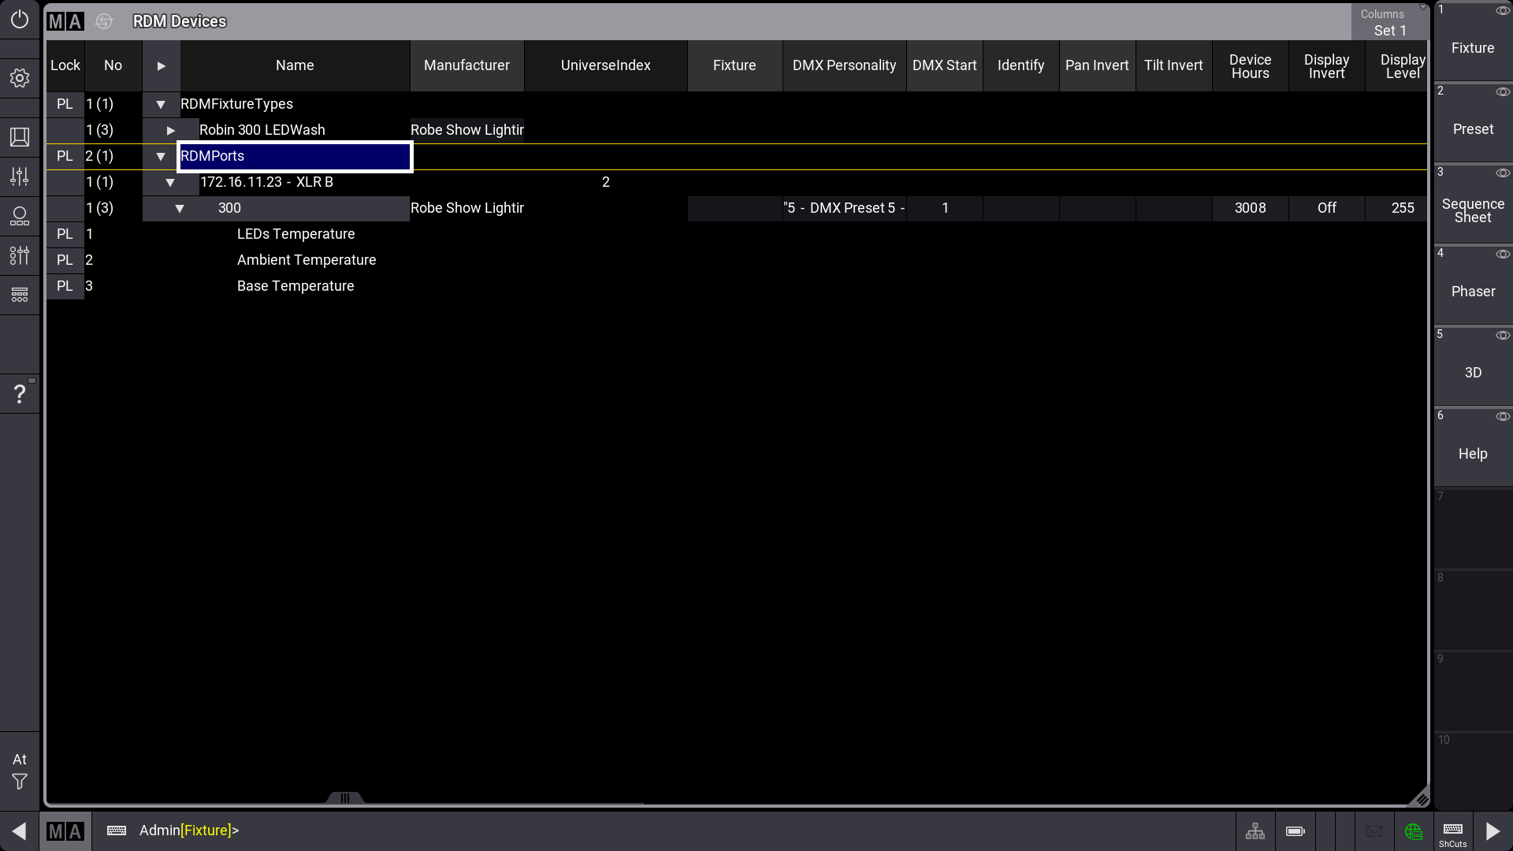Select the faders icon in the left sidebar
Screen dimensions: 1513x851
click(x=19, y=177)
